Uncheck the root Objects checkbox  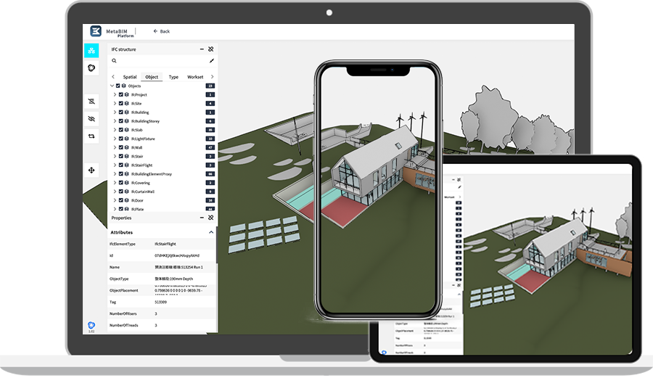pyautogui.click(x=118, y=86)
